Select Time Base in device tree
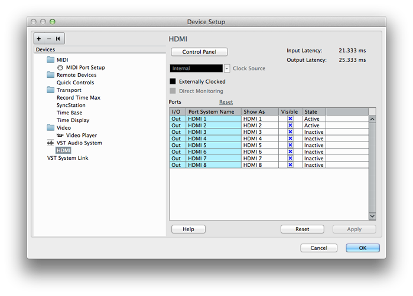This screenshot has width=413, height=296. point(70,113)
